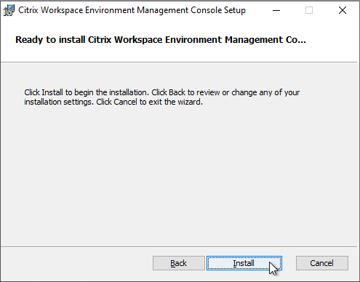Click the white header banner area

click(180, 41)
